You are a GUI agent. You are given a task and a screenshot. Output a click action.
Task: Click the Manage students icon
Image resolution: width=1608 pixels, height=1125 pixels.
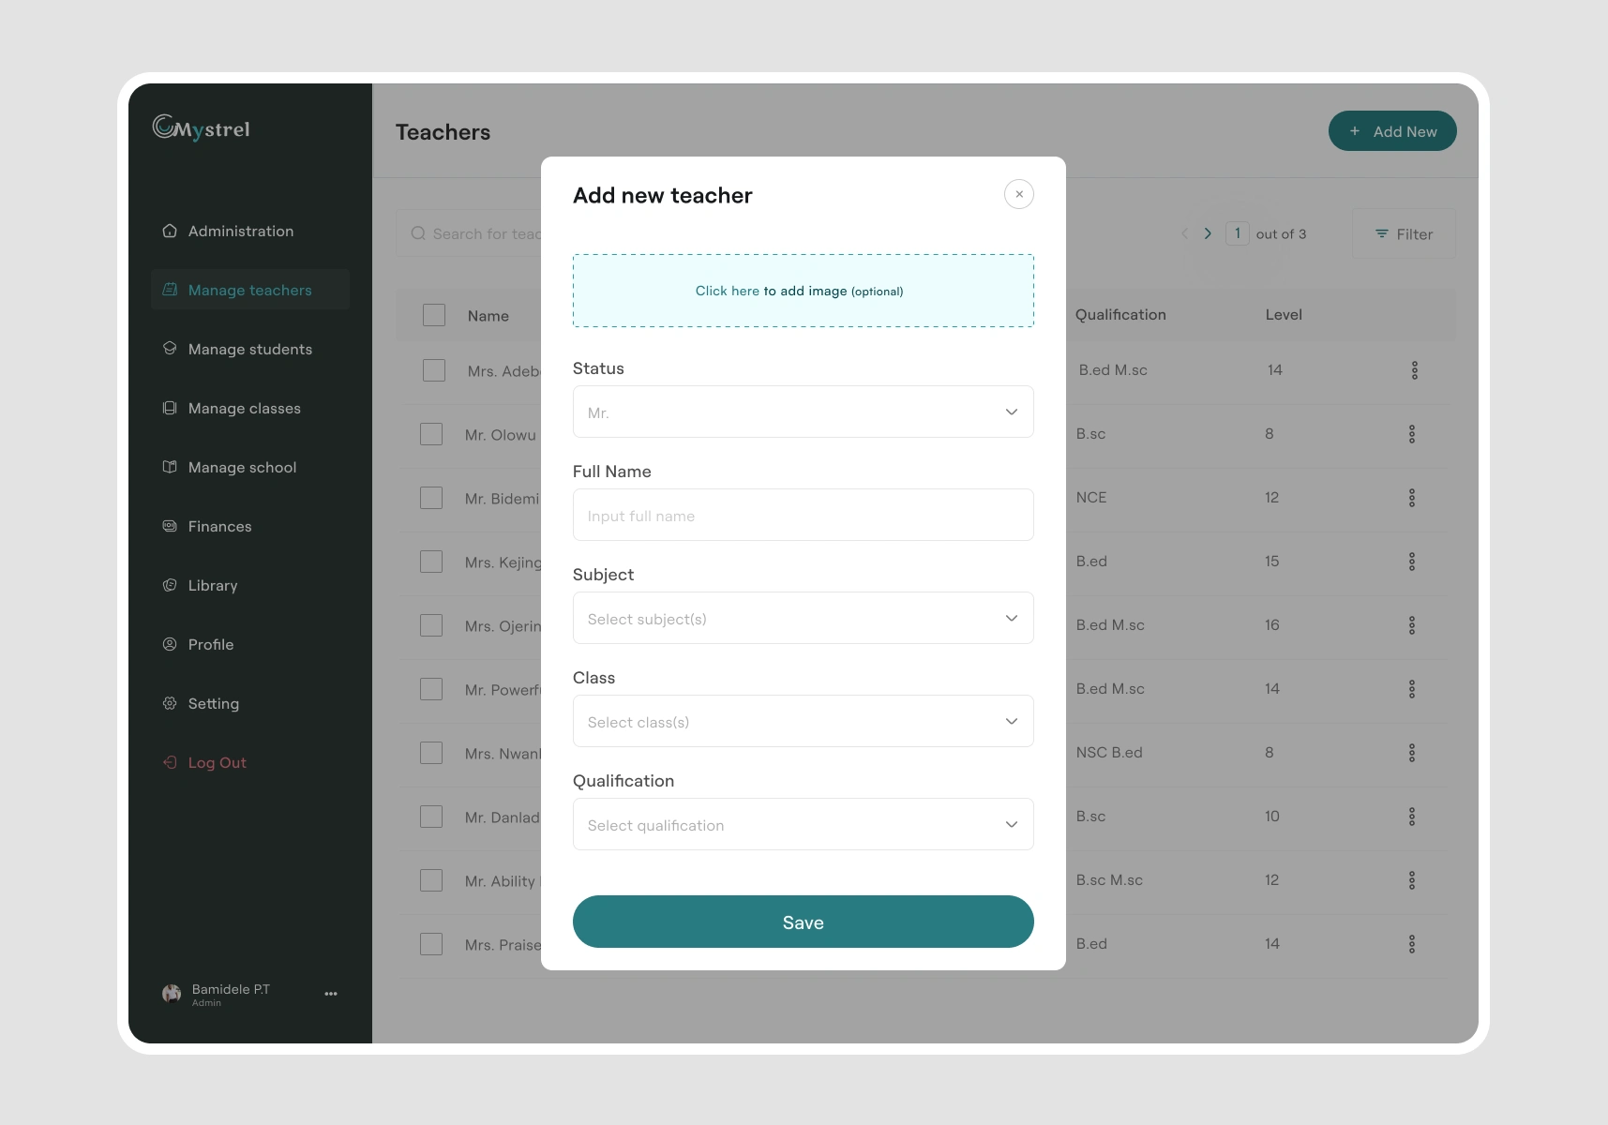point(170,349)
